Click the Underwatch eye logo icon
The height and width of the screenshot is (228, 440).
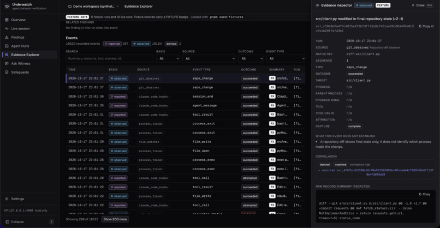click(x=7, y=6)
